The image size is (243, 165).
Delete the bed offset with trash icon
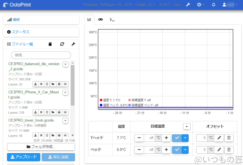click(x=229, y=150)
